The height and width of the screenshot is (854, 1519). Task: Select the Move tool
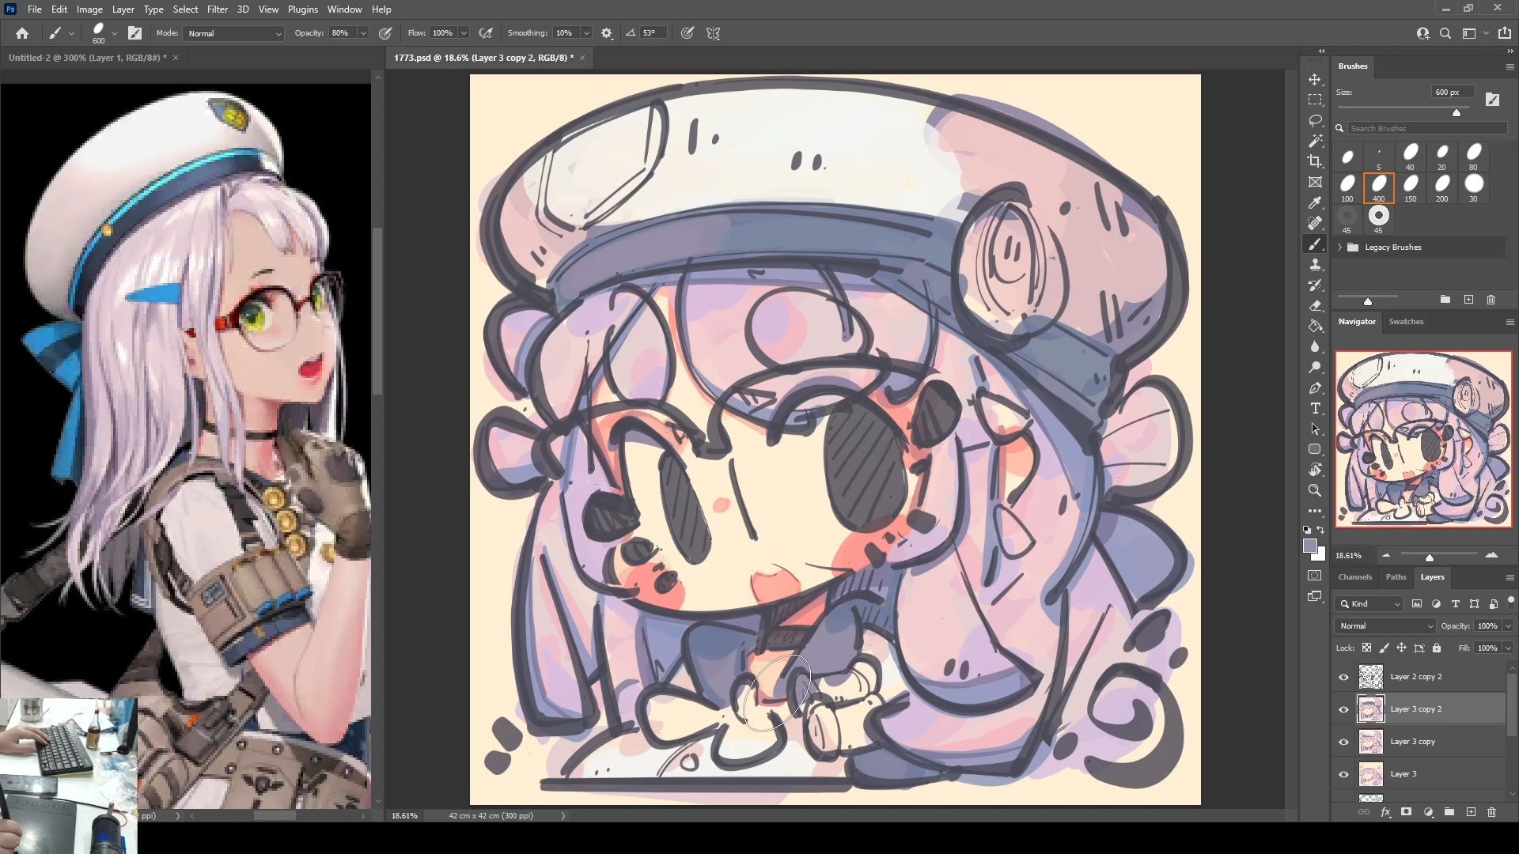(x=1315, y=80)
